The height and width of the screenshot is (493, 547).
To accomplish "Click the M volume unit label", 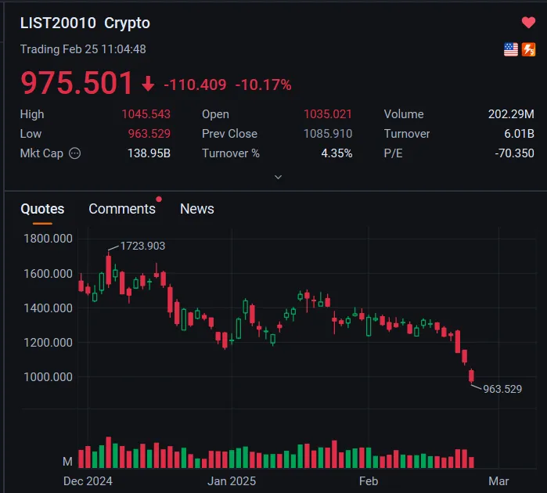I will point(67,462).
